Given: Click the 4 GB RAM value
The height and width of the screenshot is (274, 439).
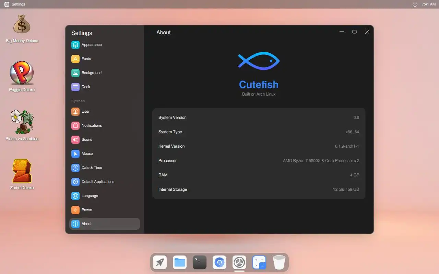Looking at the screenshot, I should coord(355,175).
